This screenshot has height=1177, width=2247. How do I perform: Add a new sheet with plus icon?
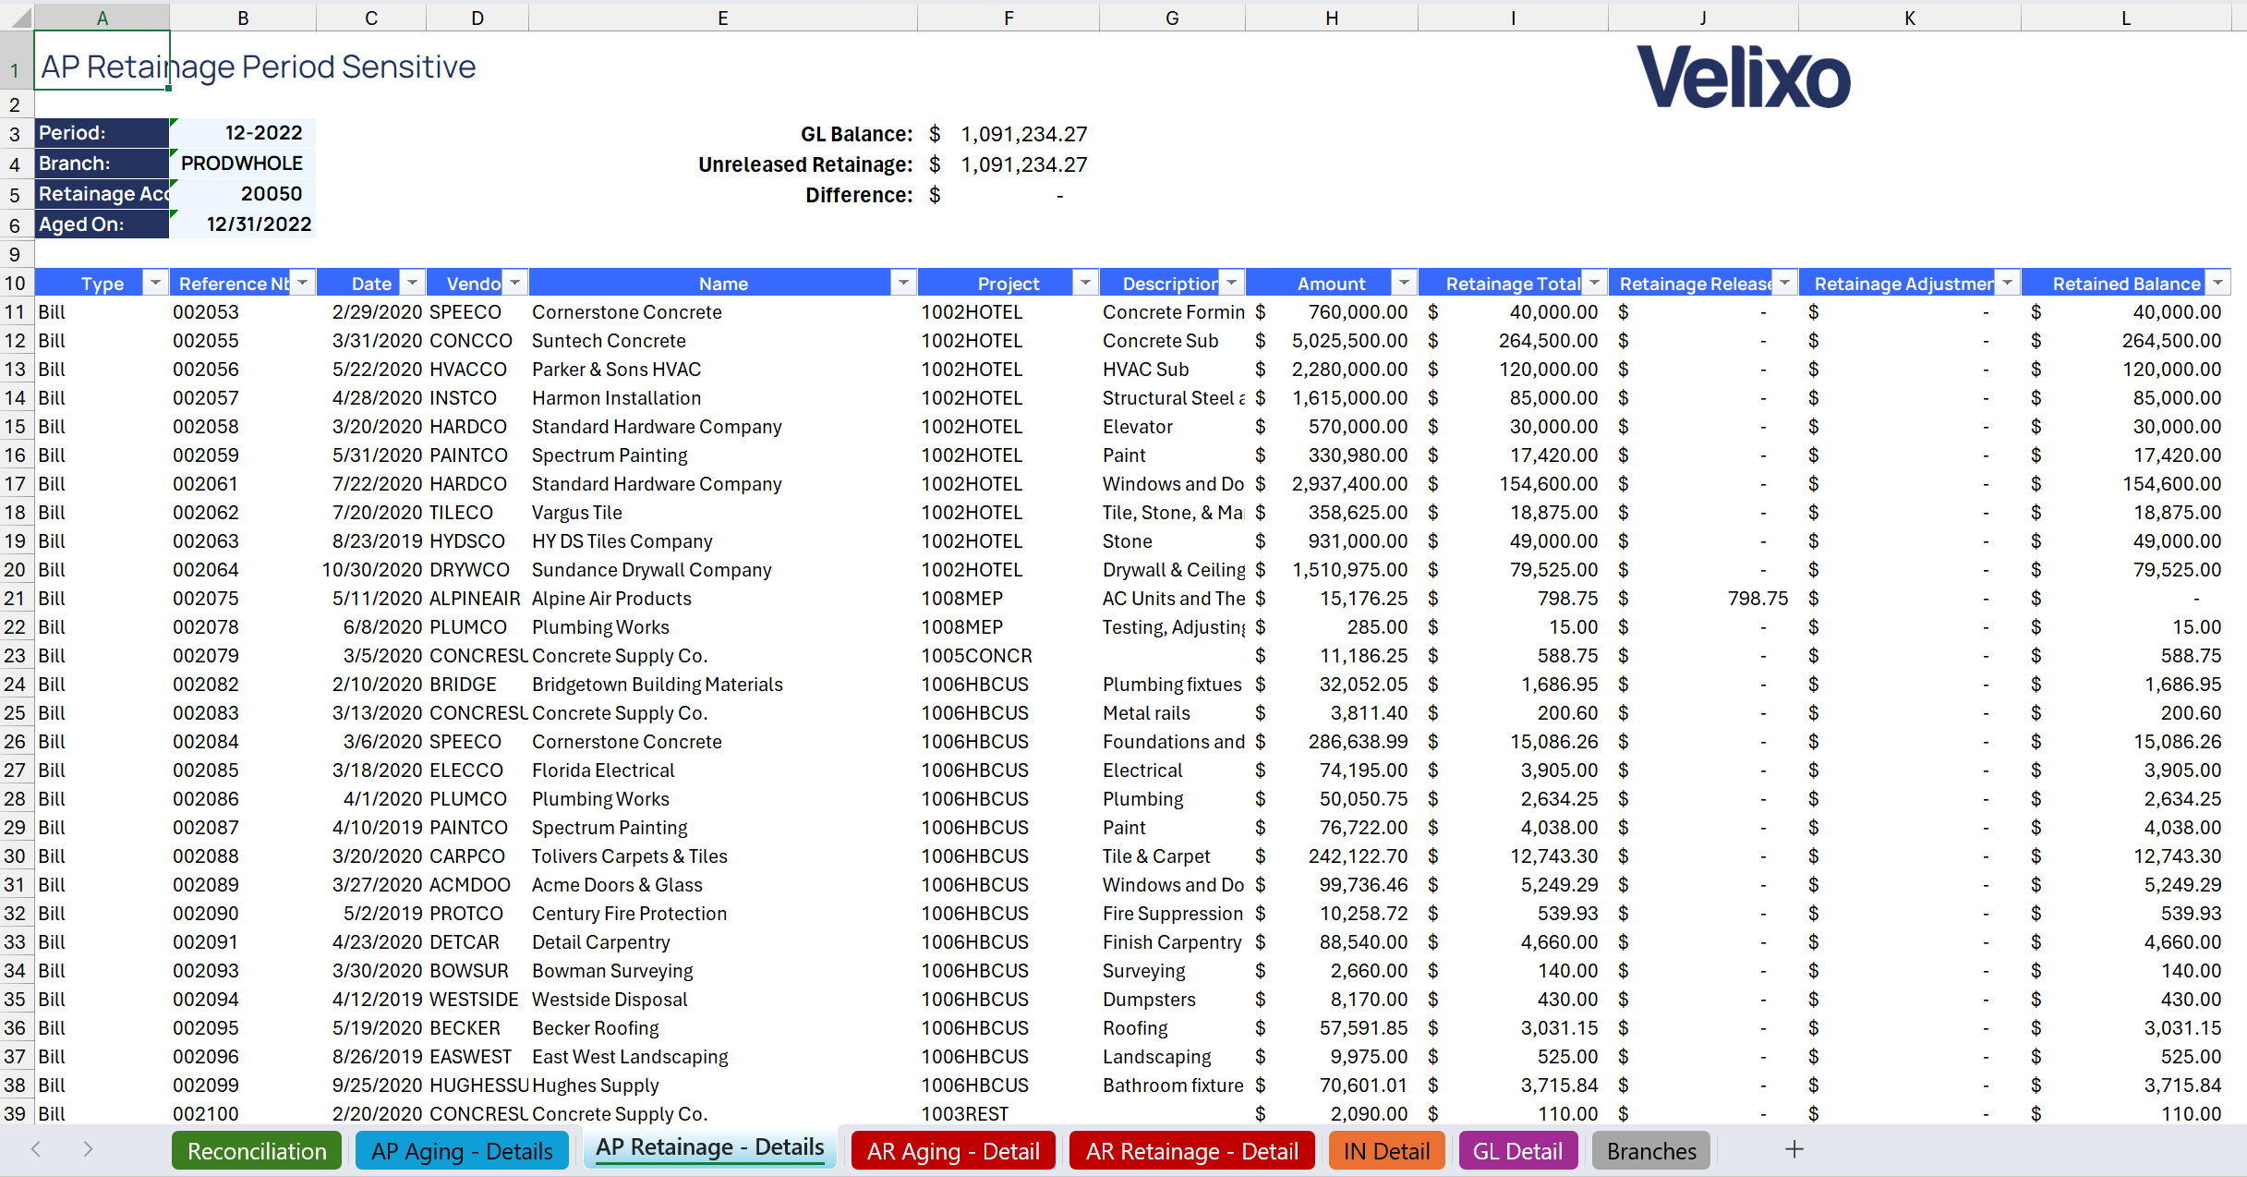[1794, 1149]
